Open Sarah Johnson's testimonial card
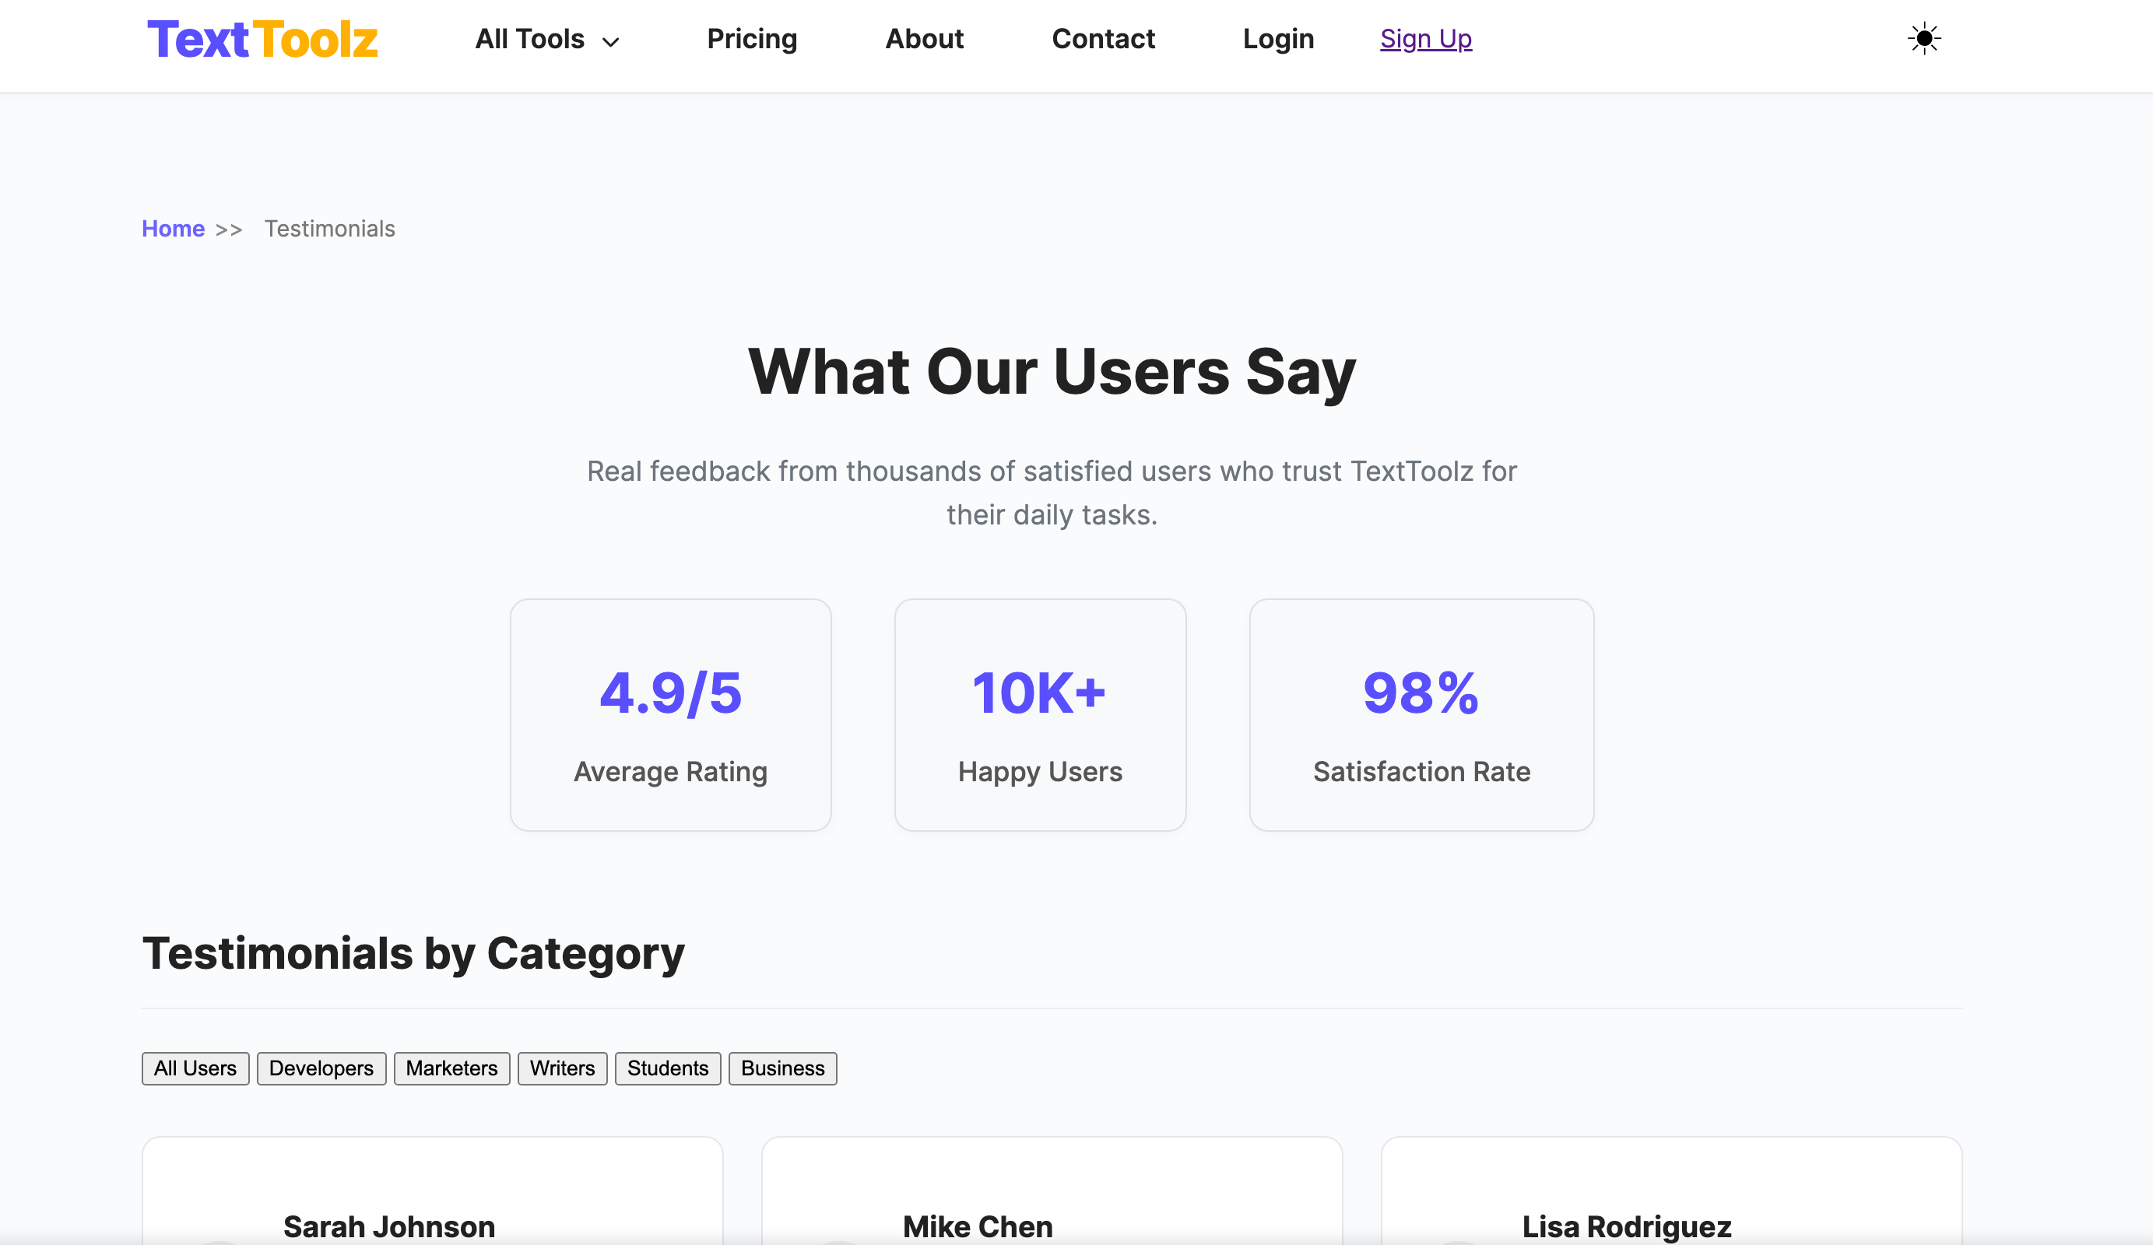 432,1191
